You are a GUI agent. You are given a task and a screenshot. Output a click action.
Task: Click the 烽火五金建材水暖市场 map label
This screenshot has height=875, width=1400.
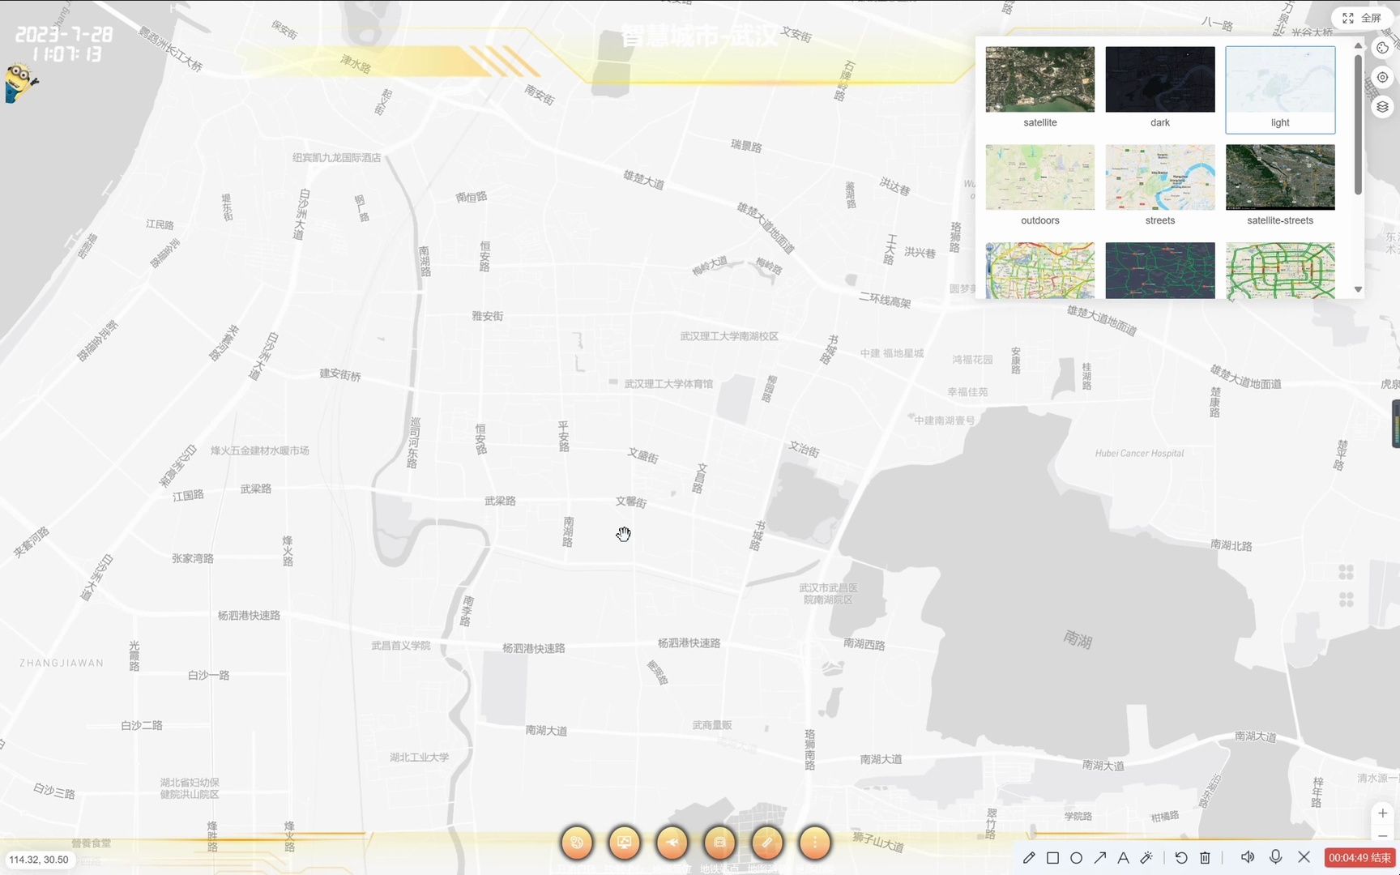tap(259, 450)
